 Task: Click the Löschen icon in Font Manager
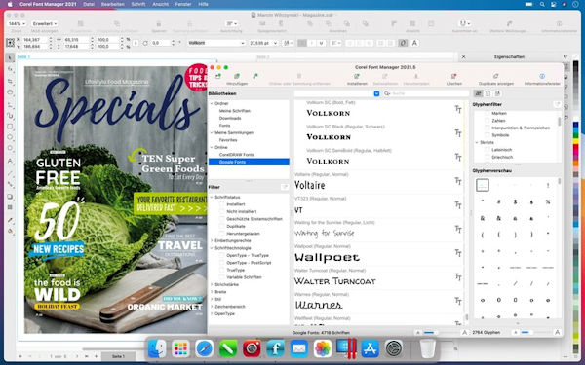[x=453, y=76]
